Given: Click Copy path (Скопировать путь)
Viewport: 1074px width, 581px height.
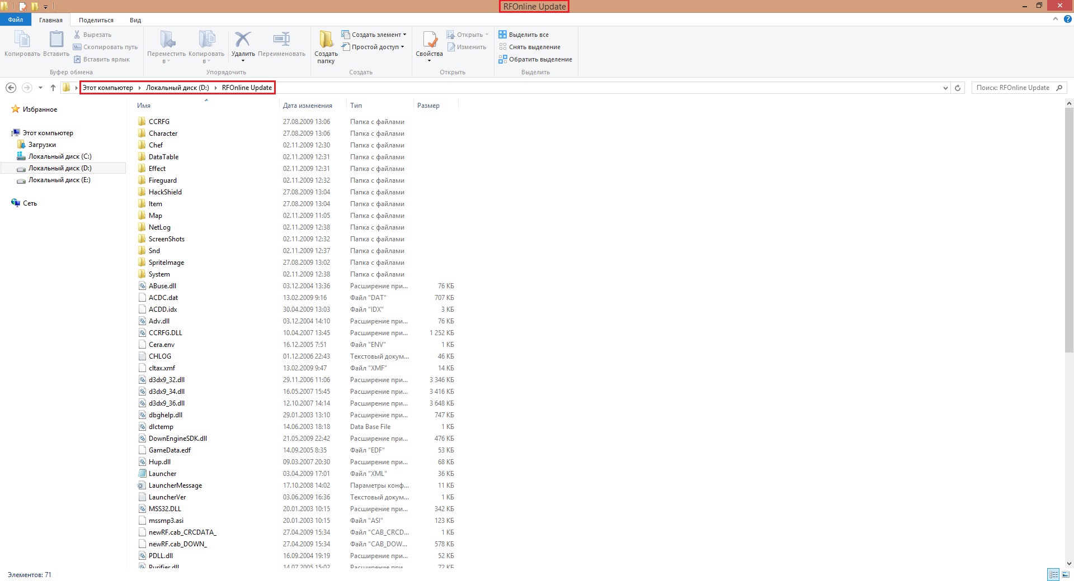Looking at the screenshot, I should [x=106, y=47].
